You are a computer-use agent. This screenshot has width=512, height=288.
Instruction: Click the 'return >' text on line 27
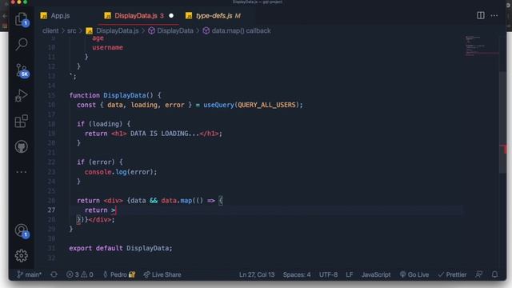100,210
